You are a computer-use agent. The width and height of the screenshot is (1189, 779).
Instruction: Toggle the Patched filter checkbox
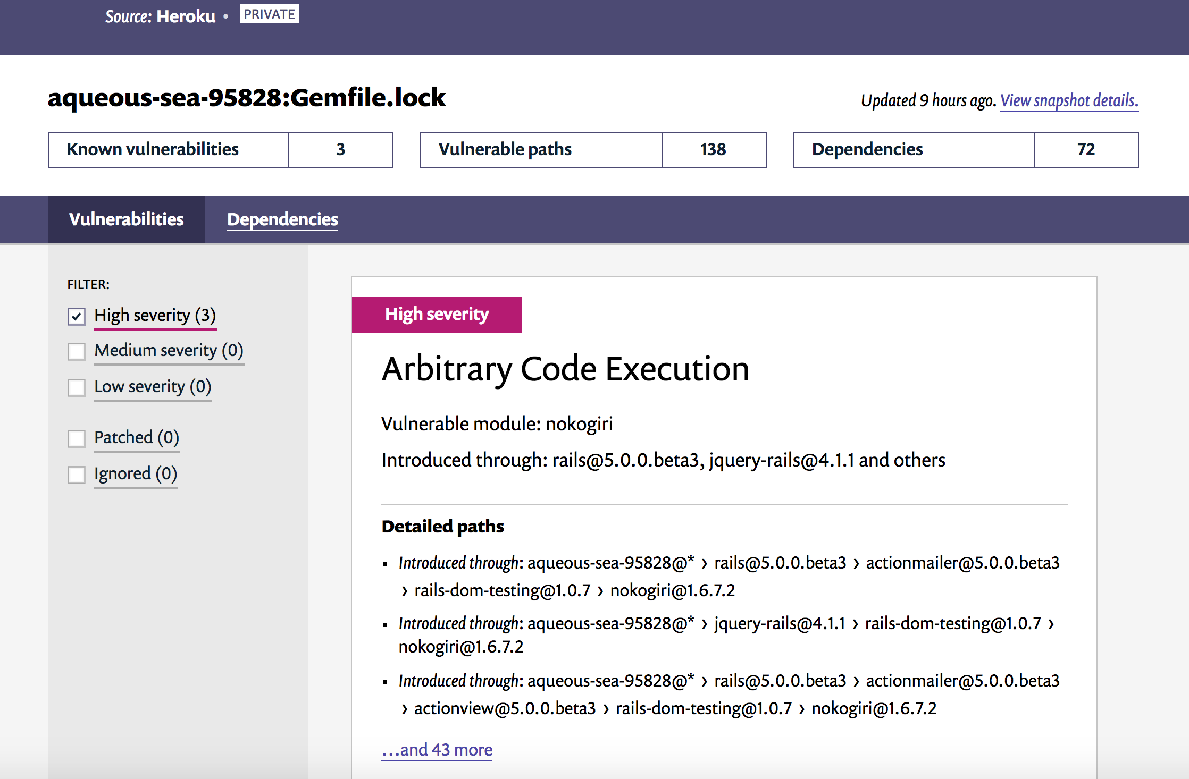[77, 438]
